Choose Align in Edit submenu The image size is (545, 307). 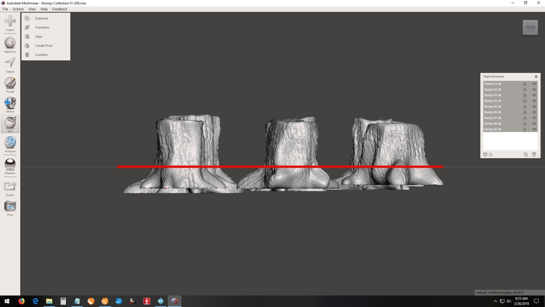38,36
